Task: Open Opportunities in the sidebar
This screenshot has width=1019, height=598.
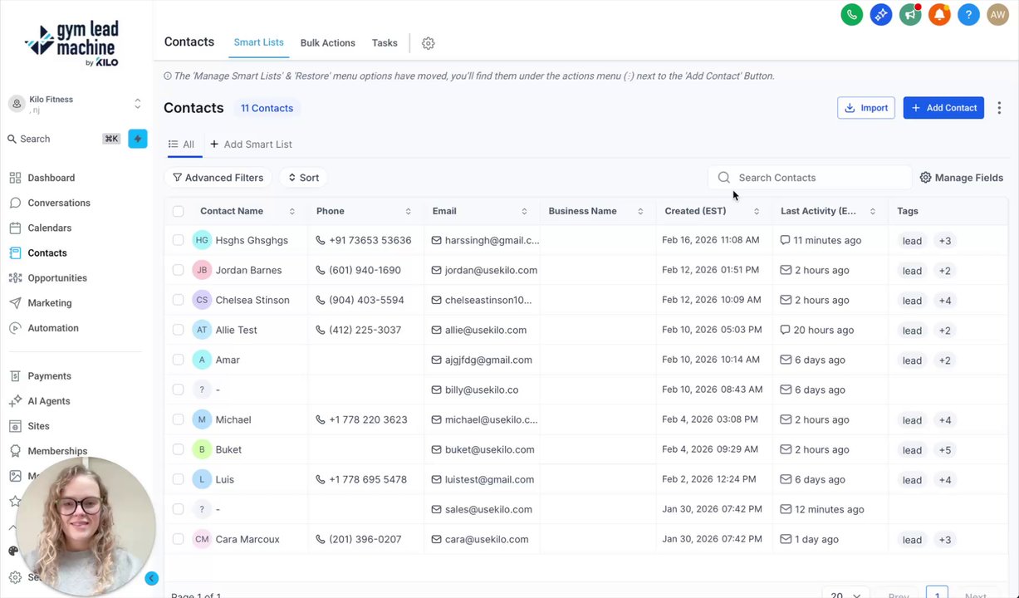Action: pos(57,278)
